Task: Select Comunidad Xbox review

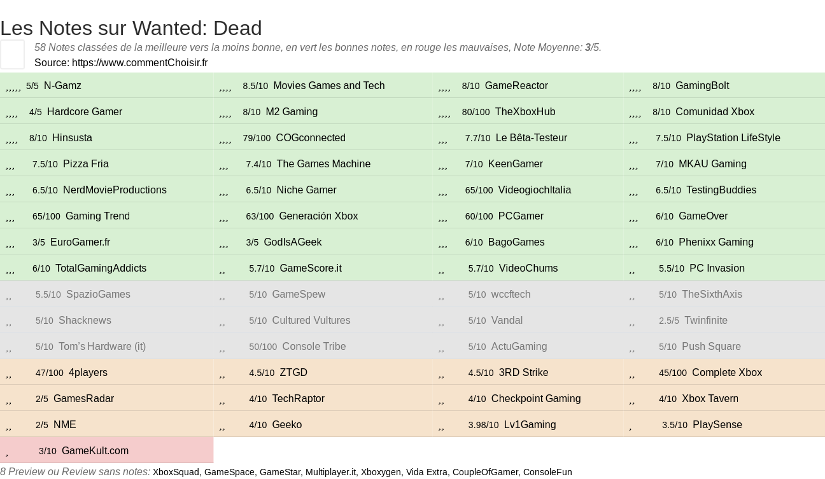Action: [x=715, y=111]
